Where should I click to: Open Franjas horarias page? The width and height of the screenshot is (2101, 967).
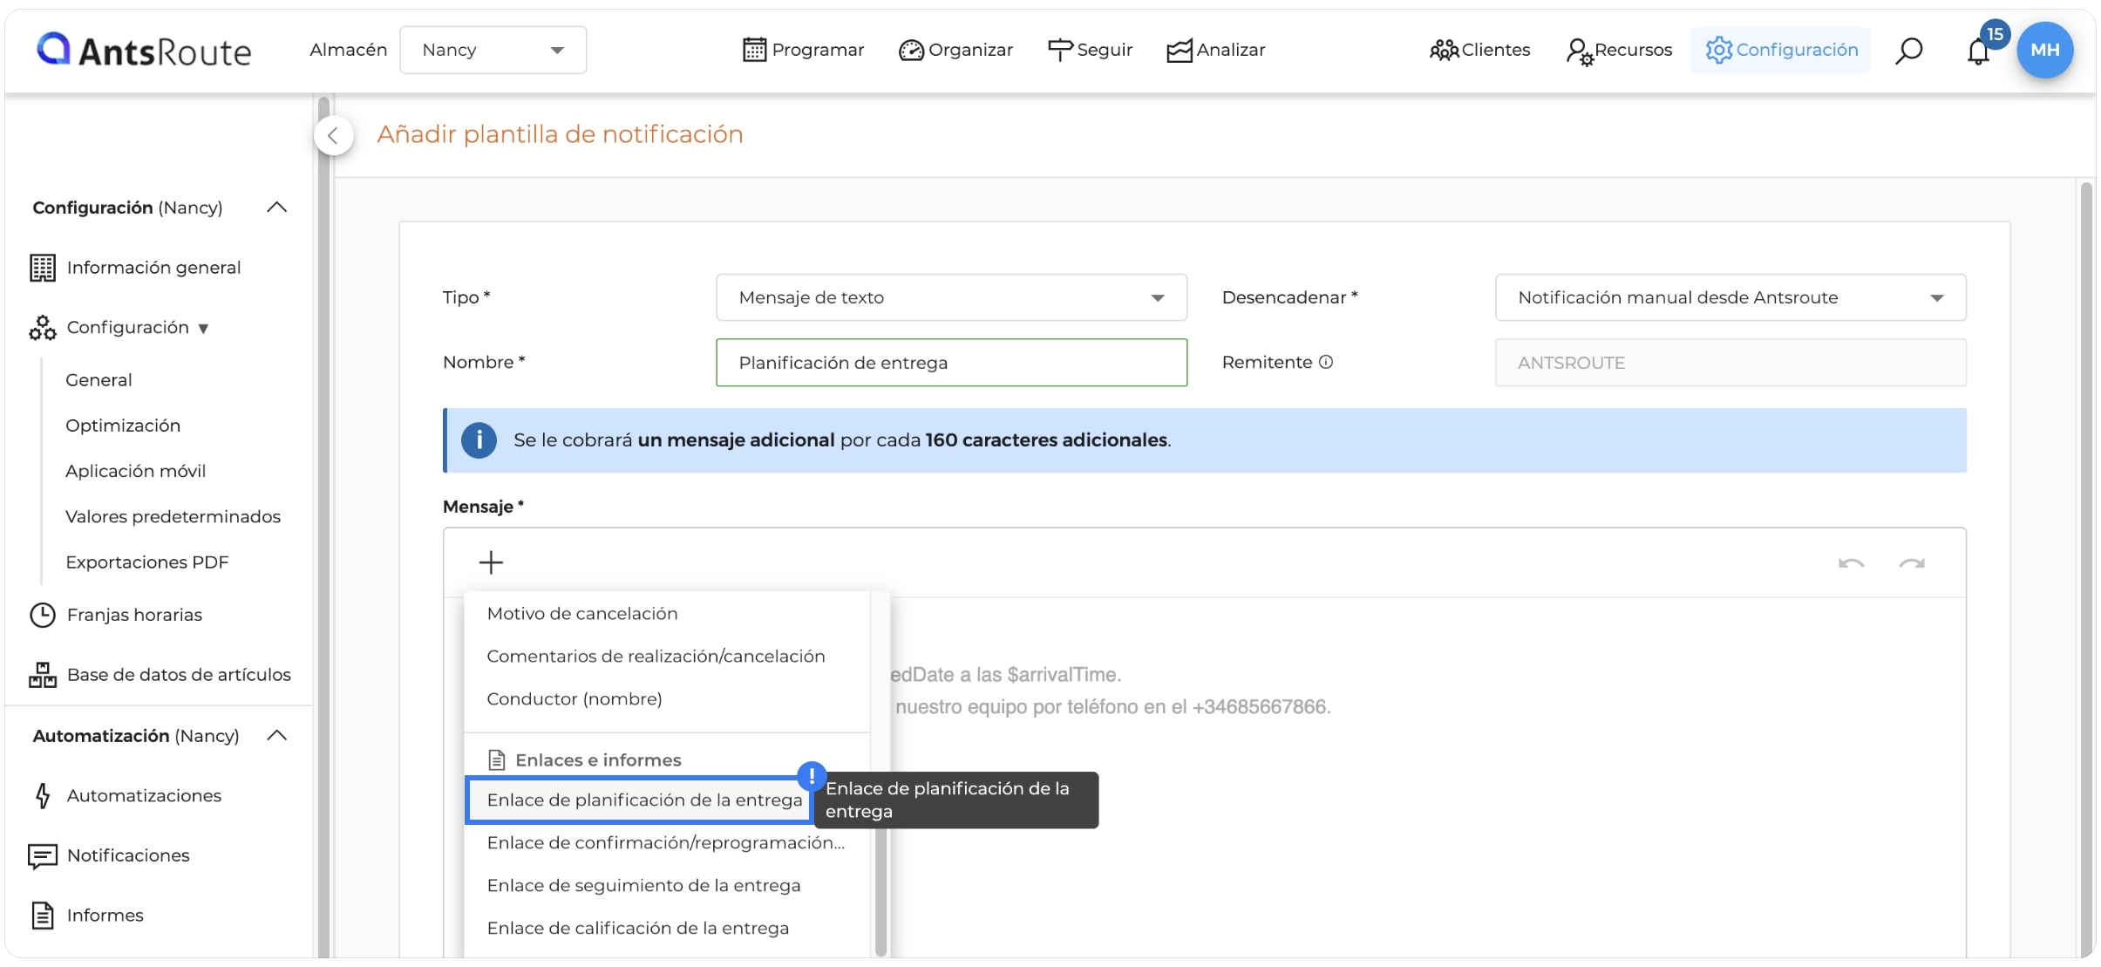(134, 615)
